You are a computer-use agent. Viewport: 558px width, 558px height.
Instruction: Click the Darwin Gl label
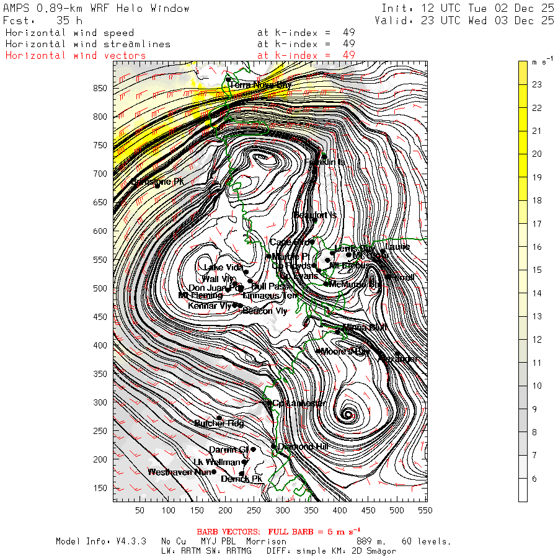point(228,450)
